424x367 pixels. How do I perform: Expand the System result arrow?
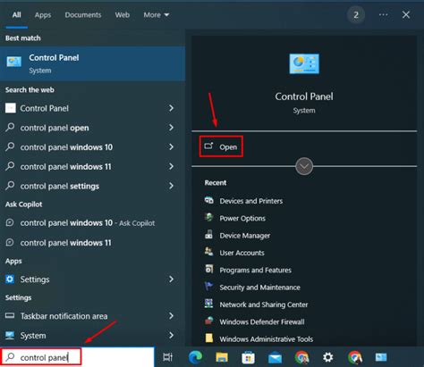coord(171,335)
